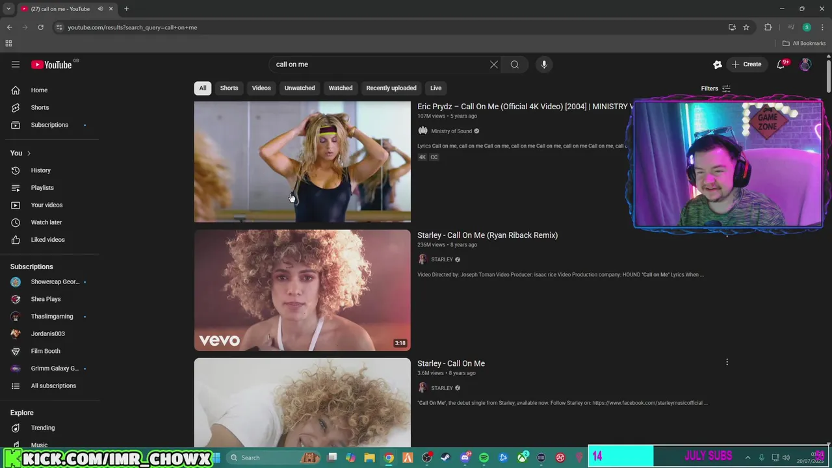832x468 pixels.
Task: Click the magnifier search button
Action: (515, 64)
